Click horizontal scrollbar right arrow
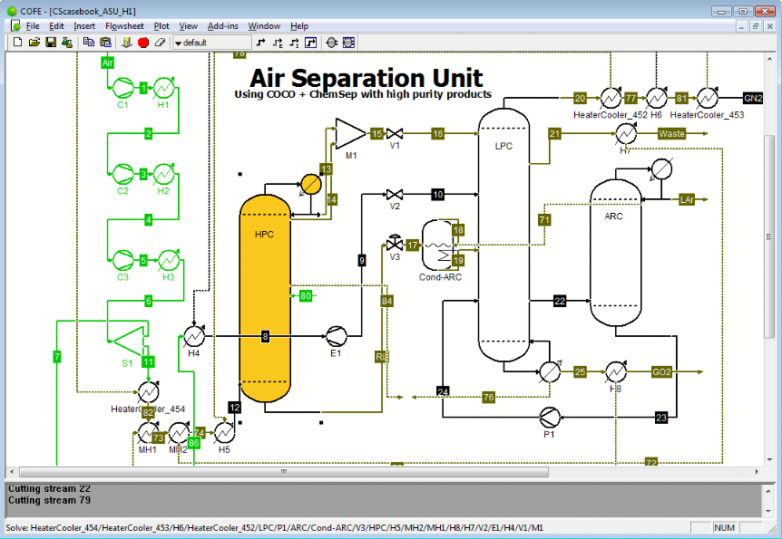The width and height of the screenshot is (782, 539). coord(757,471)
